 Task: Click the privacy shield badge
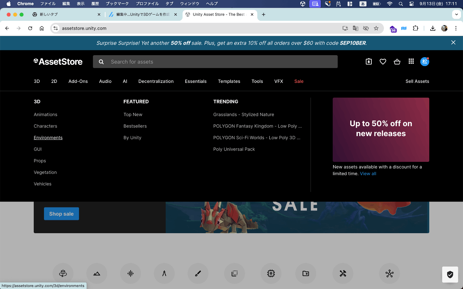450,274
